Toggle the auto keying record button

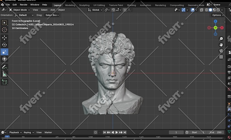click(x=95, y=132)
